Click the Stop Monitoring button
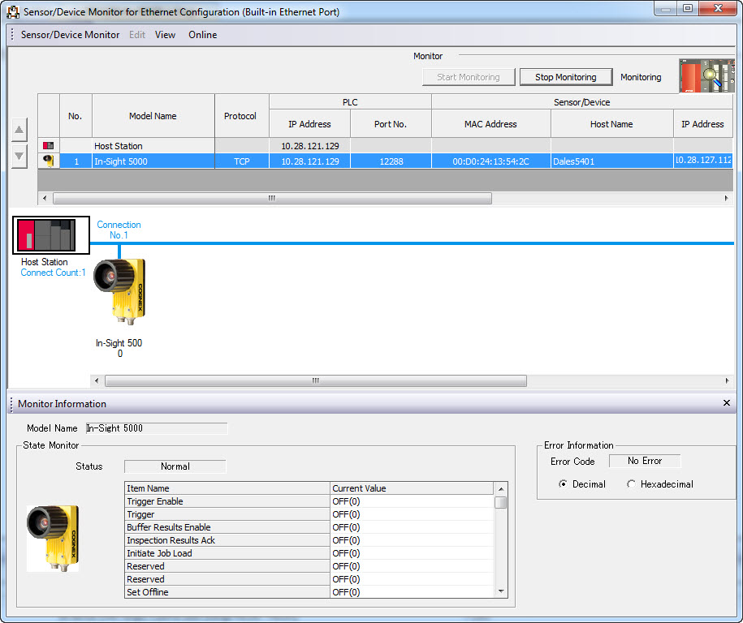Viewport: 743px width, 623px height. coord(565,77)
